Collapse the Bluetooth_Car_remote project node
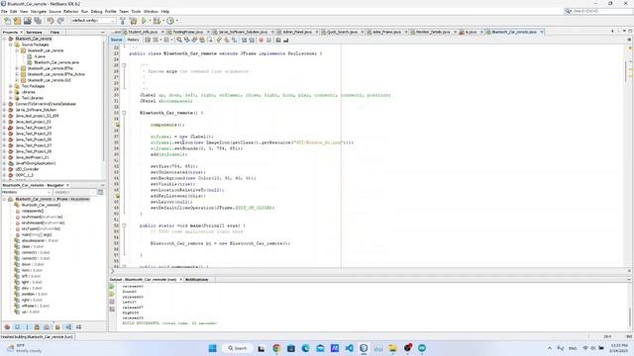This screenshot has height=356, width=634. 4,39
